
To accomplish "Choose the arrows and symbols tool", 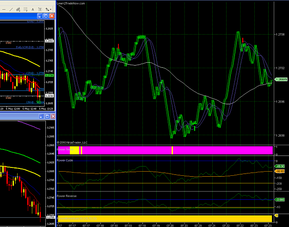I will tap(47, 9).
